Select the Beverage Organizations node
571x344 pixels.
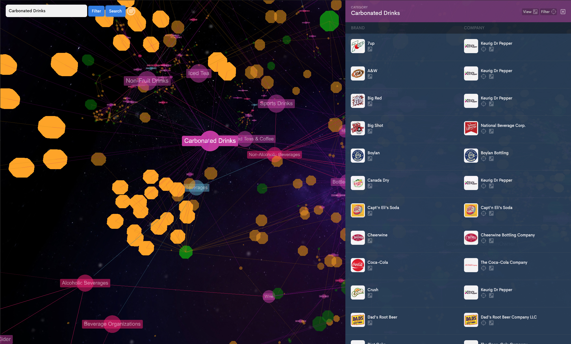point(112,324)
